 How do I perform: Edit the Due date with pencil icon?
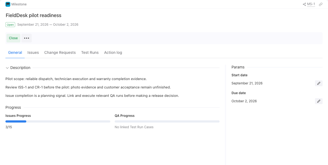pyautogui.click(x=319, y=101)
